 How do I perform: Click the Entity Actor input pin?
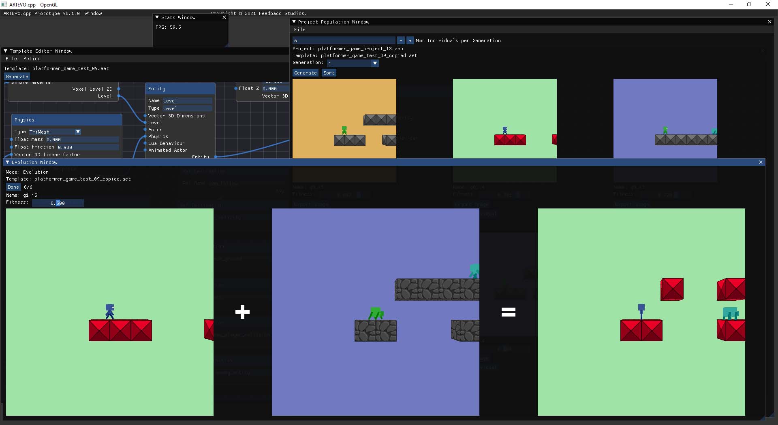pyautogui.click(x=145, y=130)
